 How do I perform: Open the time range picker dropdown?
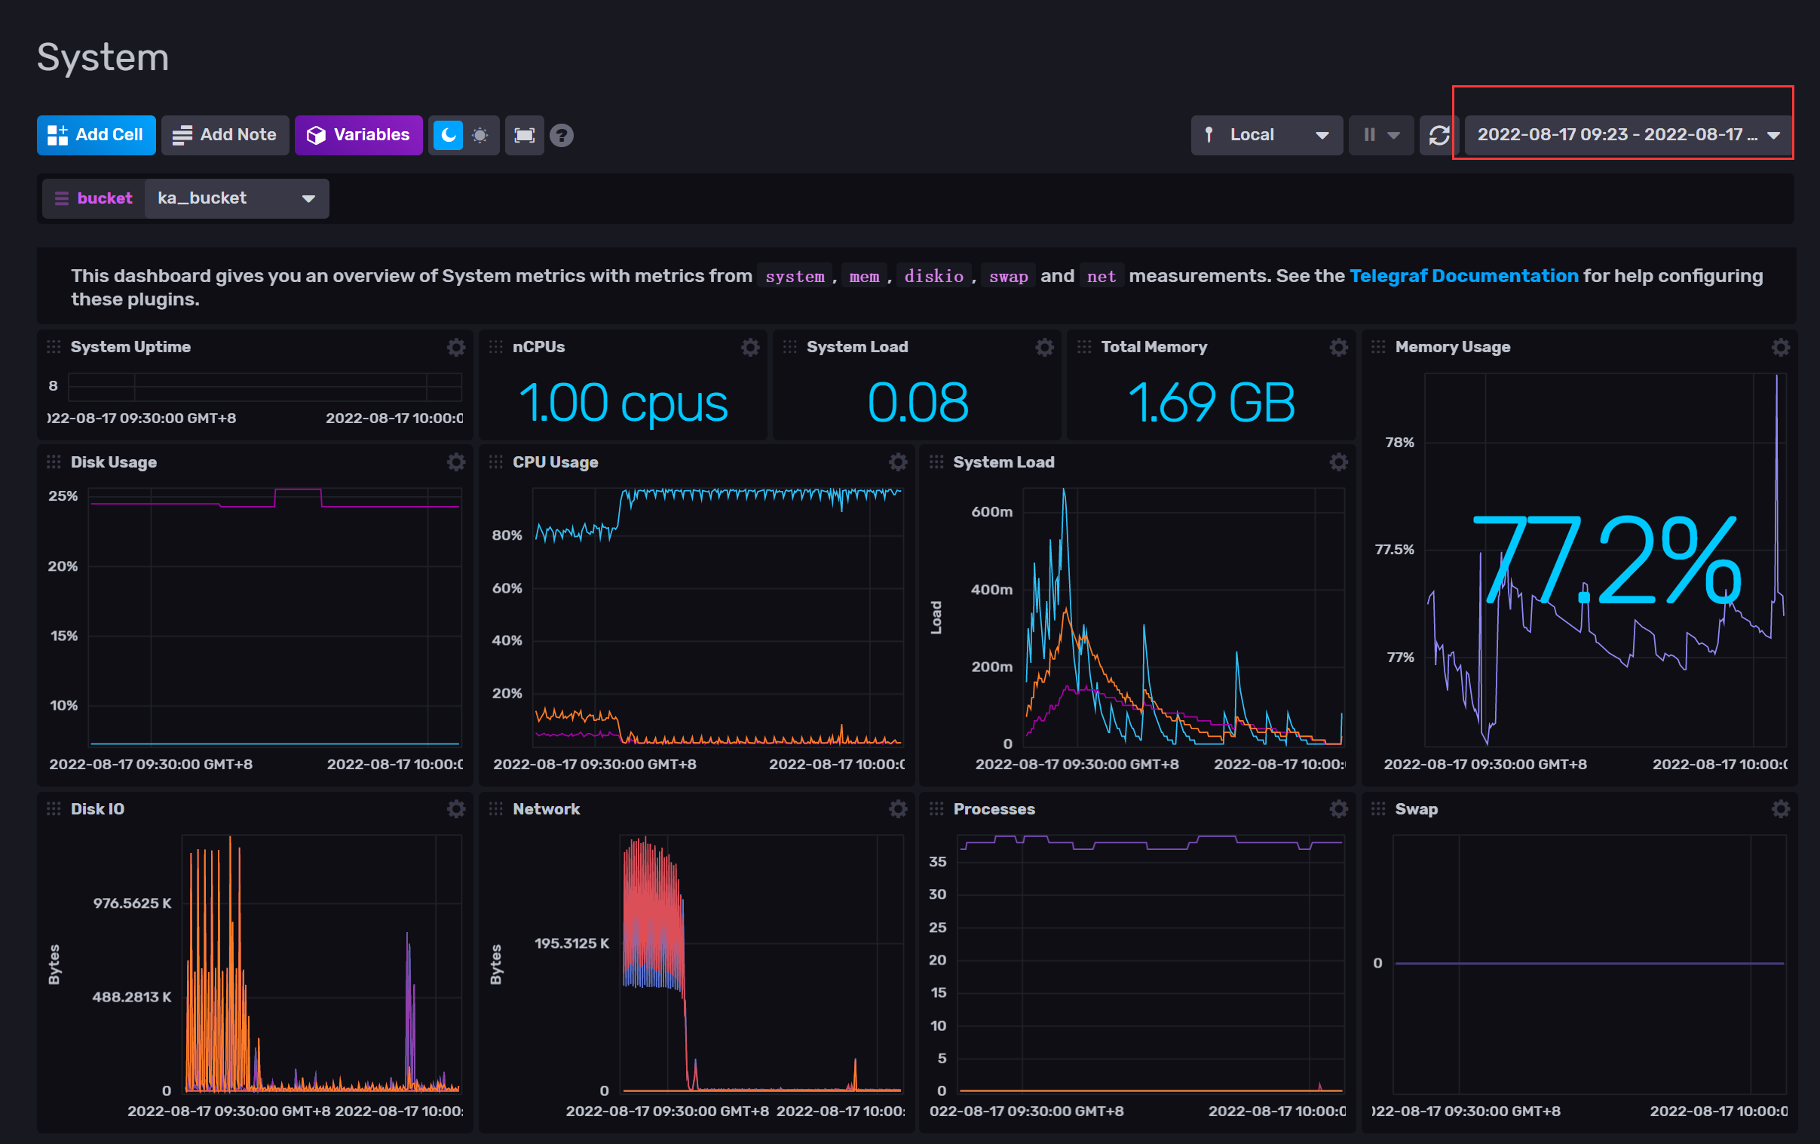coord(1628,135)
